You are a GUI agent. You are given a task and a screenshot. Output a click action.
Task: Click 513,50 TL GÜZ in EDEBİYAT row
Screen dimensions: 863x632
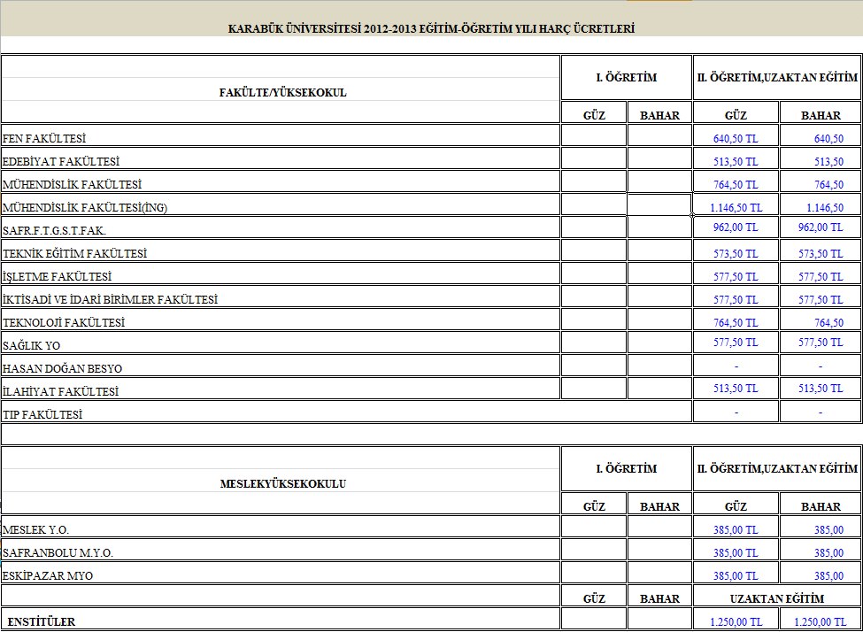(736, 162)
